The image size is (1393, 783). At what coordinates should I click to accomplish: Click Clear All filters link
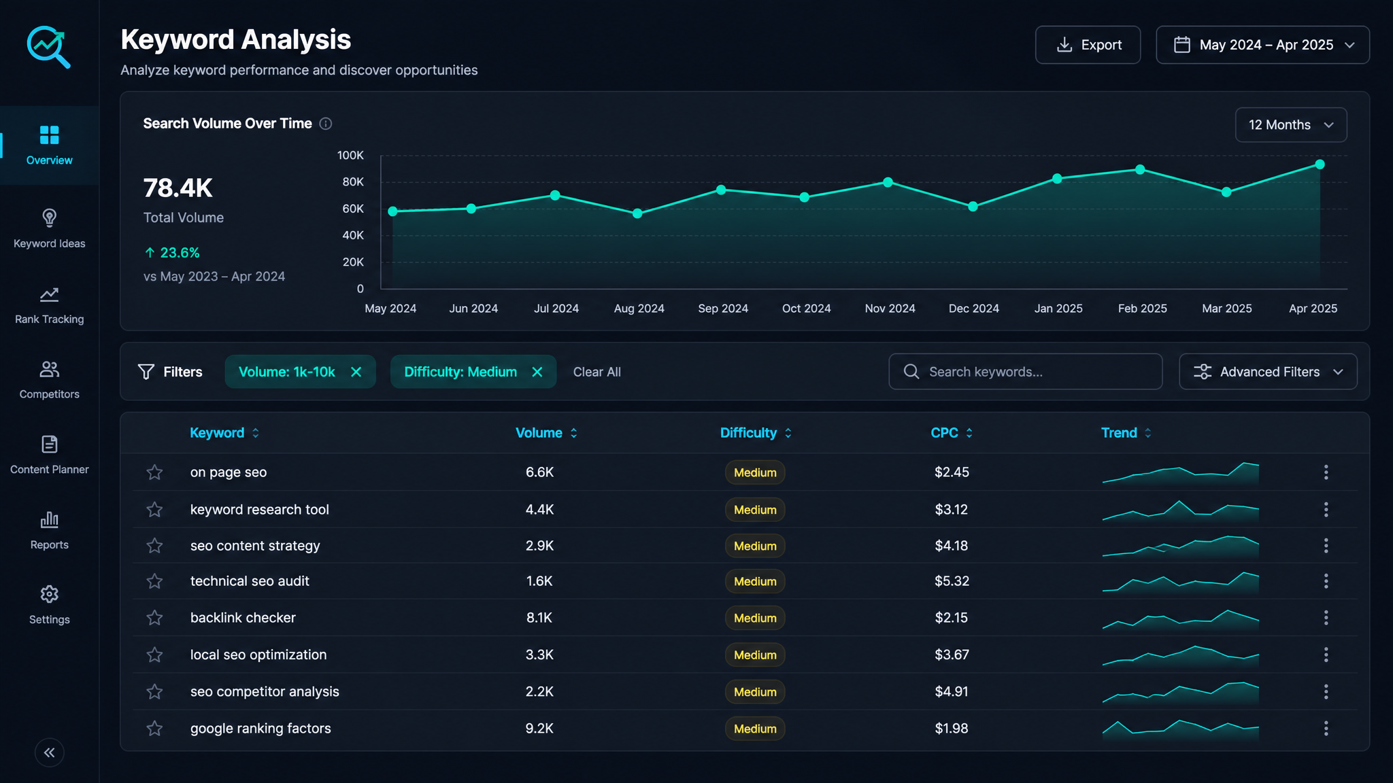597,372
